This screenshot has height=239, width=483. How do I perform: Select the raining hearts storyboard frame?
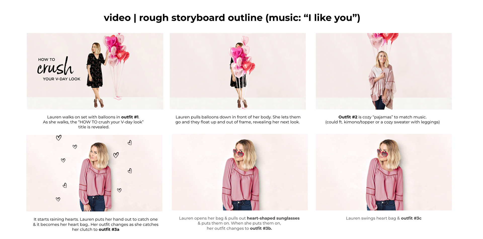[x=94, y=173]
